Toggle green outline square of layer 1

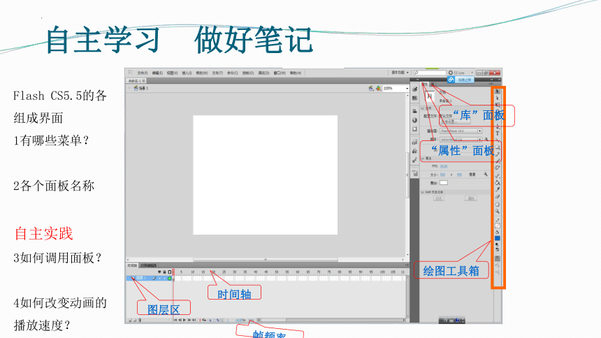coord(169,278)
